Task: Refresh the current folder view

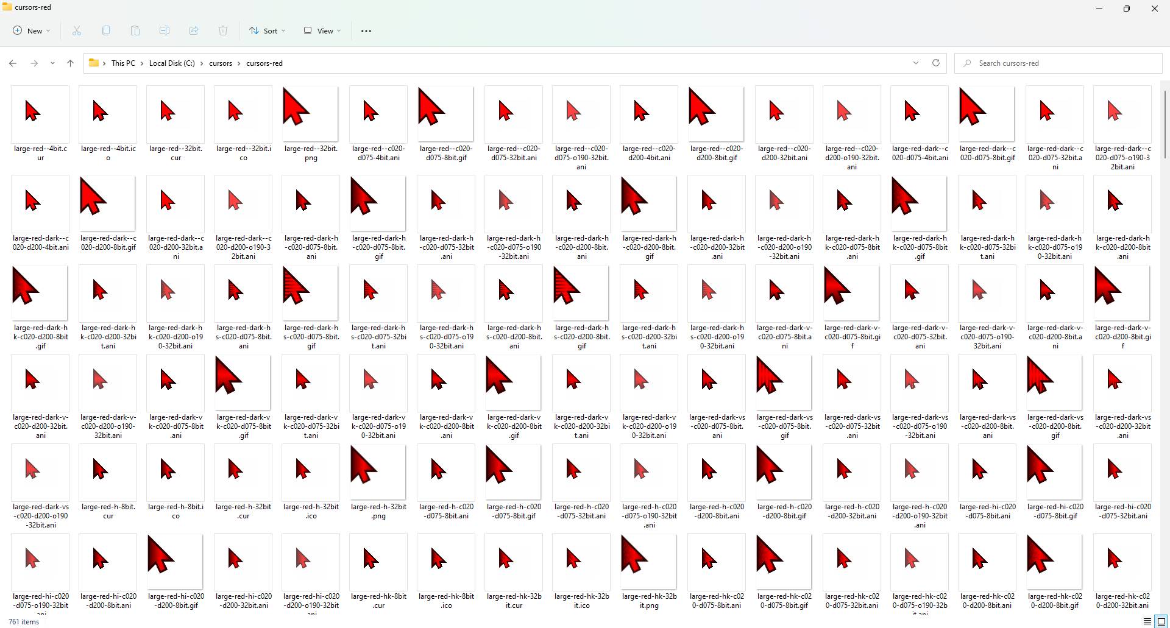Action: (936, 63)
